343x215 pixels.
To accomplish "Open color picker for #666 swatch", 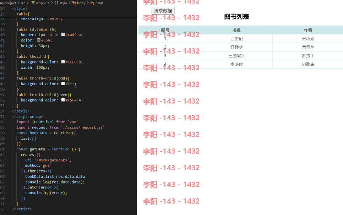I will click(x=39, y=40).
